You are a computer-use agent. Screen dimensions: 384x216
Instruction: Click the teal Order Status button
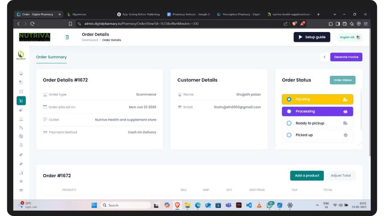click(342, 80)
